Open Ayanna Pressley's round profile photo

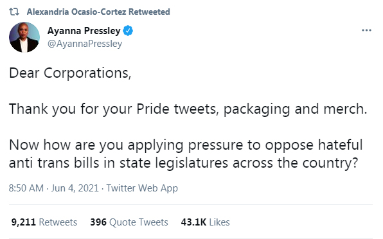coord(24,37)
